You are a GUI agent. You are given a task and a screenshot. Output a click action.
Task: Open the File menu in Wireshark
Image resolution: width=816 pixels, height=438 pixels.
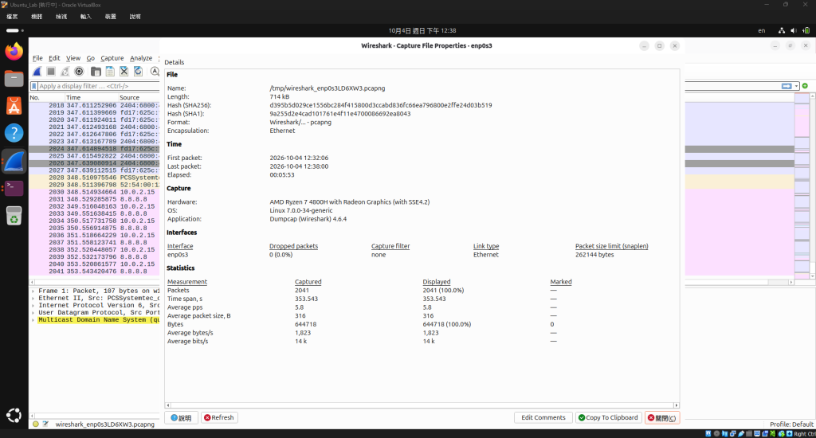click(x=37, y=58)
